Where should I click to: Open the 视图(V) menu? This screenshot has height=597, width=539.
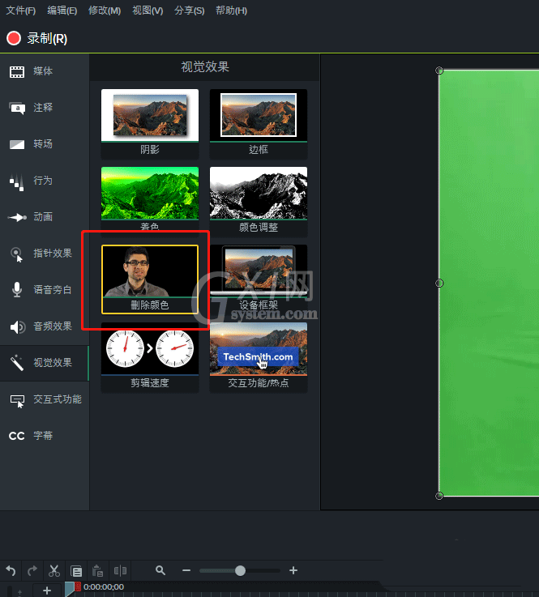[148, 11]
